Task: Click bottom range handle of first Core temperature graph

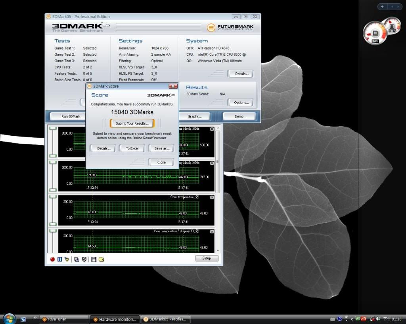Action: [x=53, y=224]
